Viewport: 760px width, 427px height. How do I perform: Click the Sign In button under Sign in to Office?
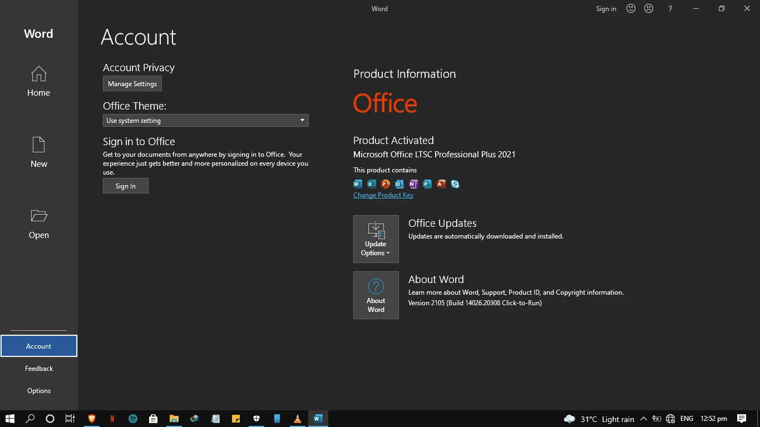(126, 186)
